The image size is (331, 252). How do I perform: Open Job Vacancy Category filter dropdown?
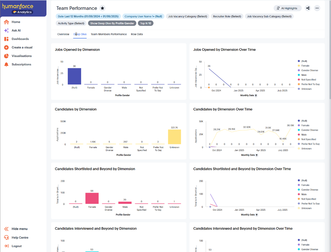188,16
